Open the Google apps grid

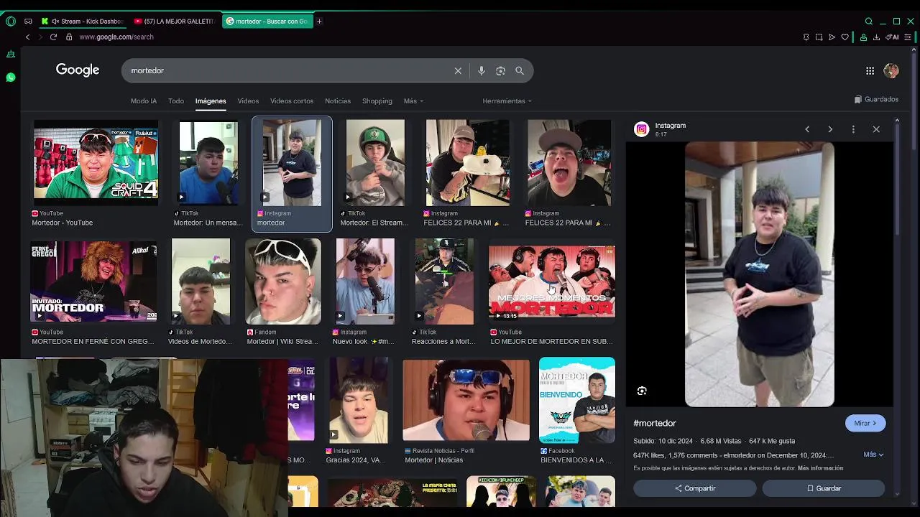click(x=870, y=70)
